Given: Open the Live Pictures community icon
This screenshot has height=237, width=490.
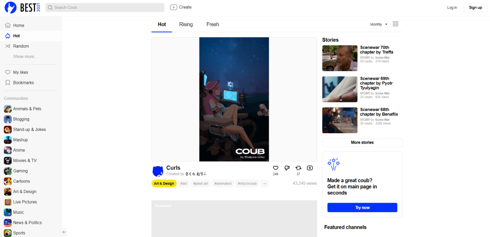Looking at the screenshot, I should pos(8,202).
